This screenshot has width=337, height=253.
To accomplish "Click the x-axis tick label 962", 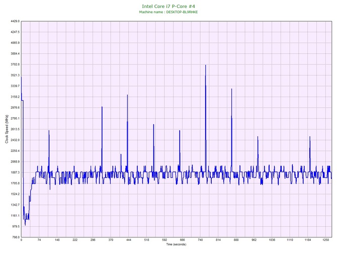I will tap(254, 240).
